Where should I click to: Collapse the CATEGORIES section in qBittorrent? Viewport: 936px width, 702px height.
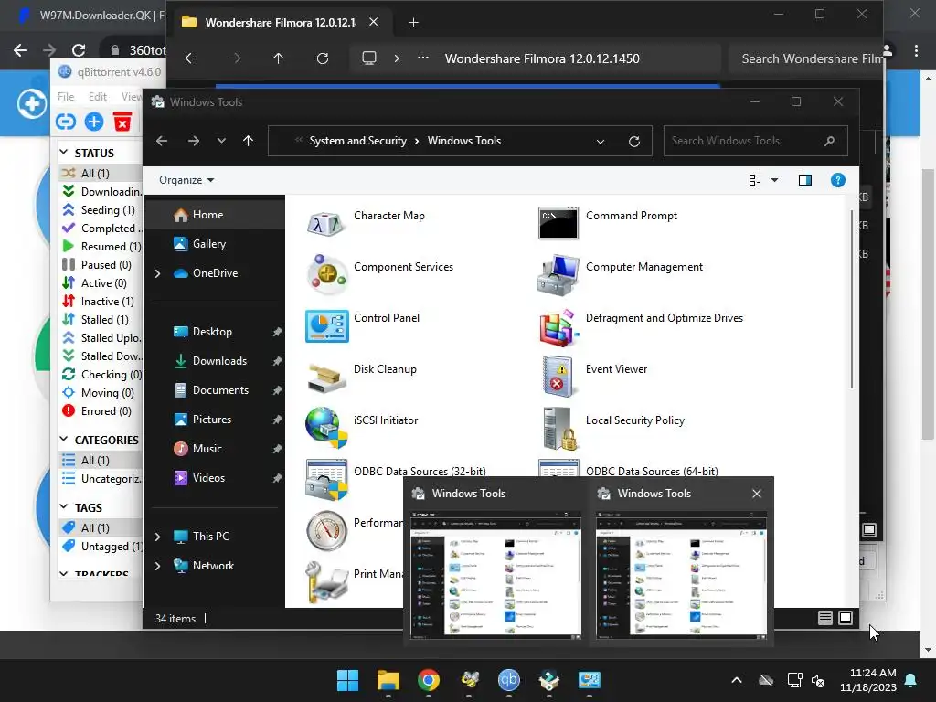click(64, 440)
